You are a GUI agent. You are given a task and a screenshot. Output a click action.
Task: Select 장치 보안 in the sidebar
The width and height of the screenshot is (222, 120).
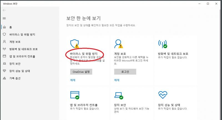pyautogui.click(x=15, y=64)
